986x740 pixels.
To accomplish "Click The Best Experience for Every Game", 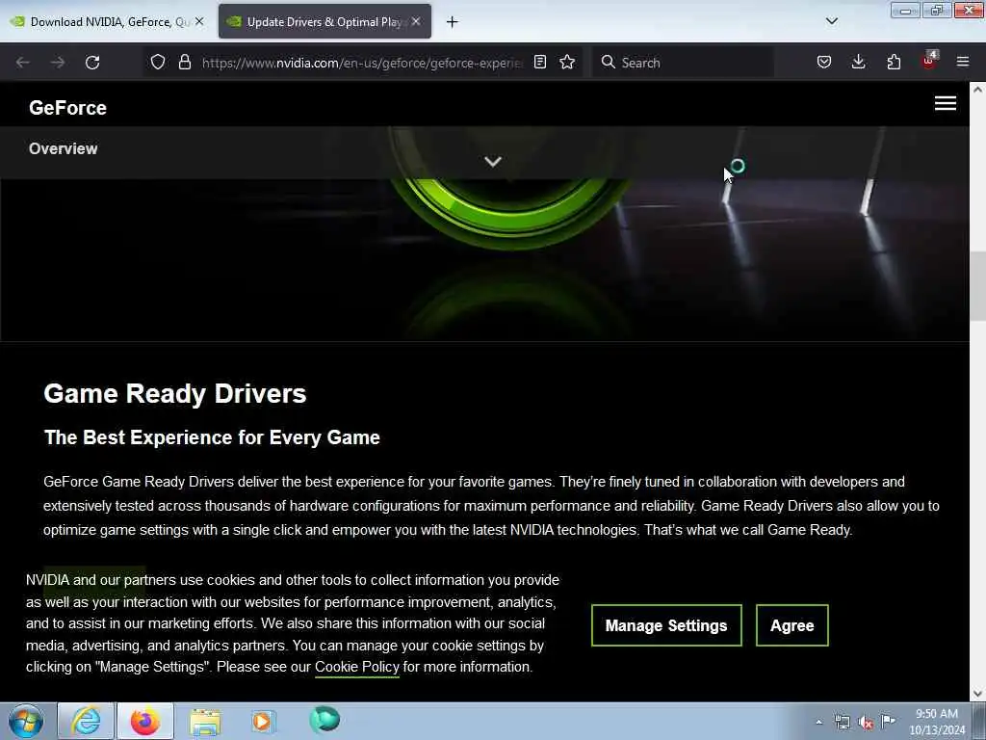I will coord(212,437).
